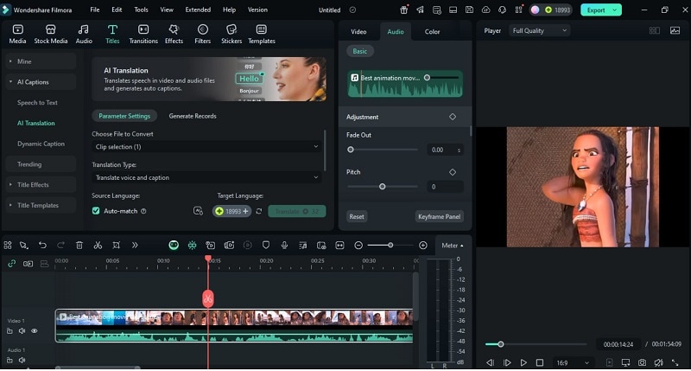Toggle visibility of Video 1 track

pyautogui.click(x=34, y=331)
